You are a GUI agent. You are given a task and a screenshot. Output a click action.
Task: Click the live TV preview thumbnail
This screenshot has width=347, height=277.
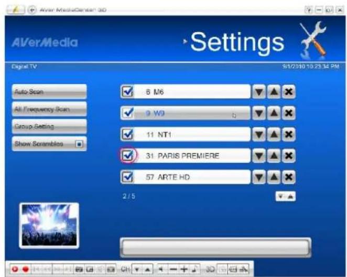(x=49, y=225)
